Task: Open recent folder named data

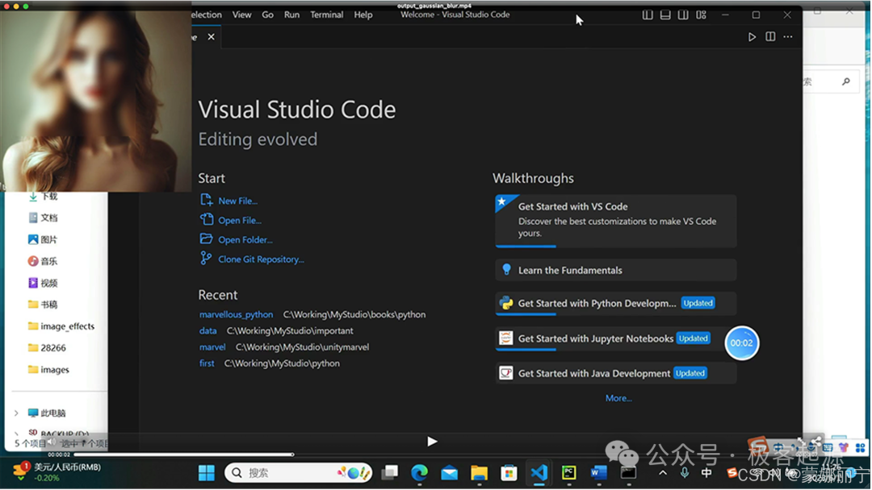Action: pyautogui.click(x=208, y=330)
